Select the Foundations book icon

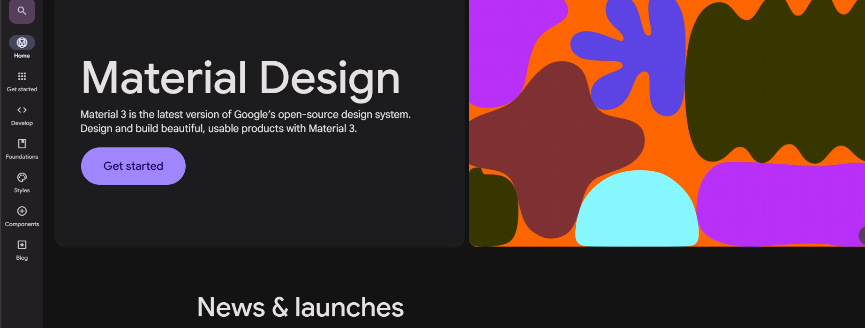(x=22, y=144)
